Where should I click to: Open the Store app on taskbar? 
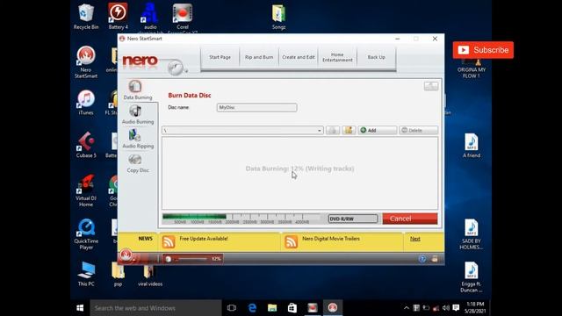(x=292, y=308)
